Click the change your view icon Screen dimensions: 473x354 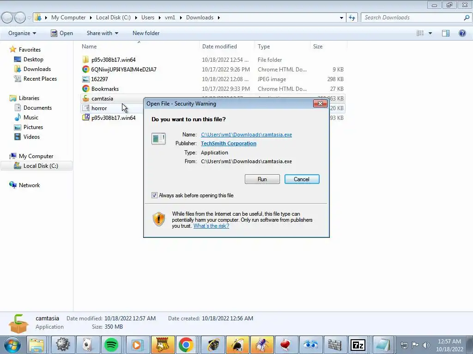tap(420, 33)
